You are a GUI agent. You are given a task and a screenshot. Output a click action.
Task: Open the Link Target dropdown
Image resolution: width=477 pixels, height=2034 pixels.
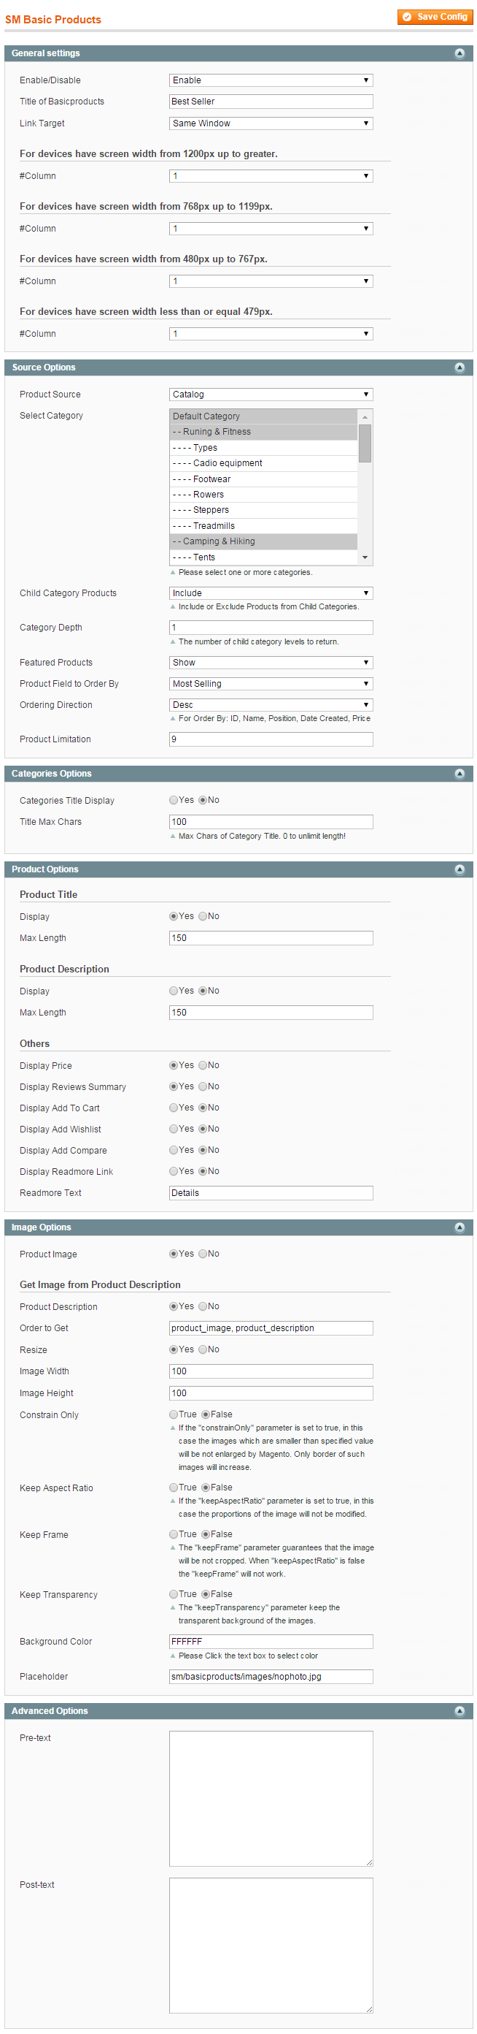[x=271, y=123]
